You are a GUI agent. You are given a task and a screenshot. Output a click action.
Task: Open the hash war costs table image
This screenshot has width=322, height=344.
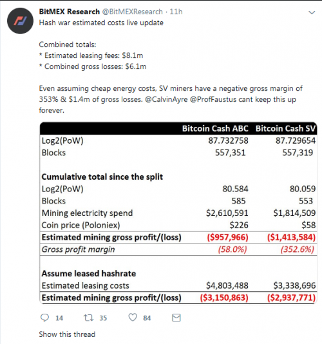tap(178, 213)
